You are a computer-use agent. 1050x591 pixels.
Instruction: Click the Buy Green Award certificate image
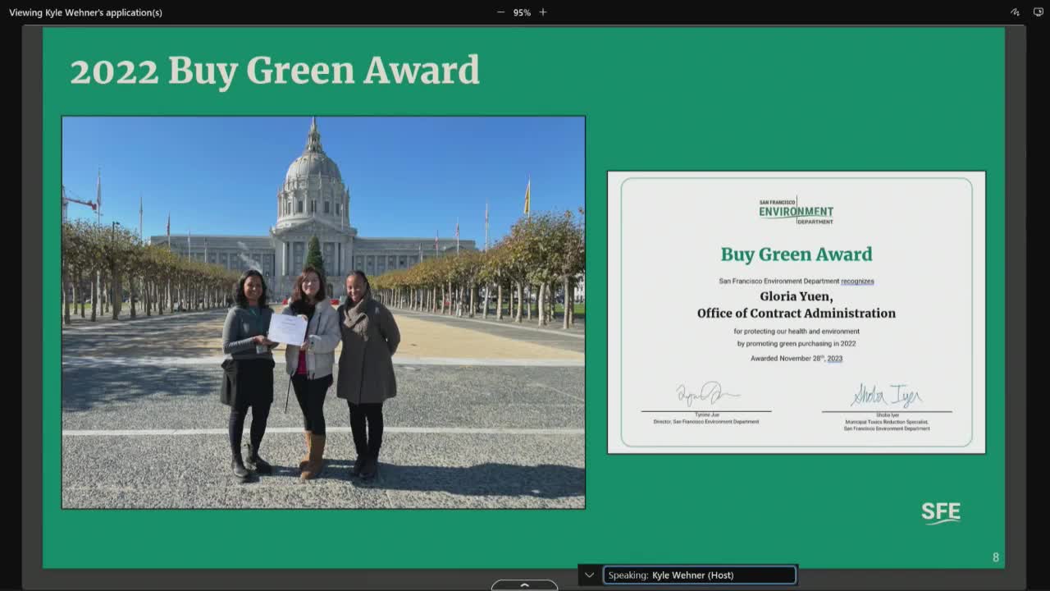tap(796, 312)
